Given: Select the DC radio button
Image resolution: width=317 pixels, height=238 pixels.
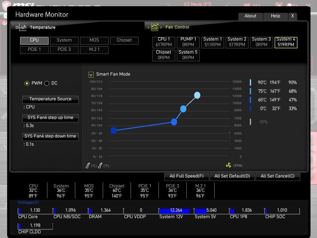Looking at the screenshot, I should (x=47, y=83).
